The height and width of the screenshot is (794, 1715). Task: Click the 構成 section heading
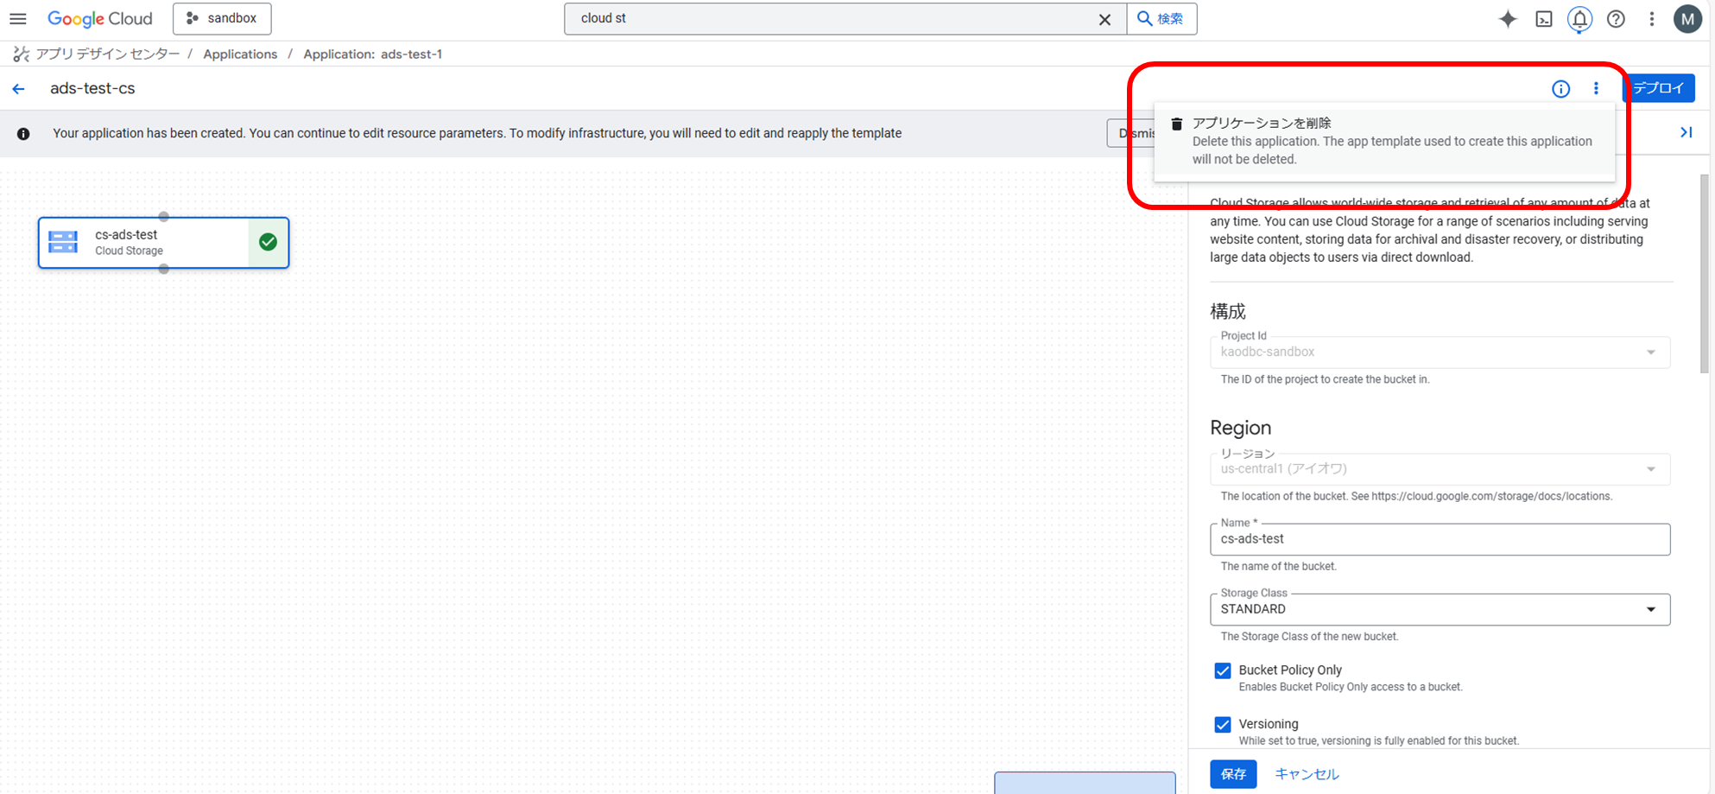coord(1228,311)
